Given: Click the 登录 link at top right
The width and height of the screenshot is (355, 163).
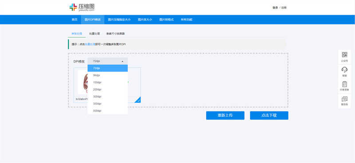Looking at the screenshot, I should point(275,8).
